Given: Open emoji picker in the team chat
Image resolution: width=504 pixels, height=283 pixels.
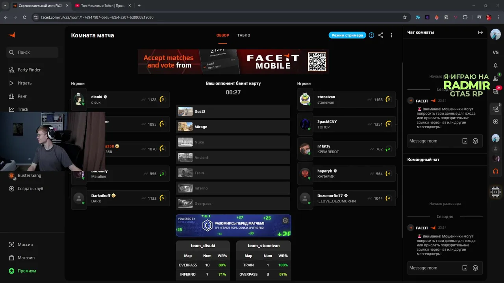Looking at the screenshot, I should pyautogui.click(x=475, y=268).
